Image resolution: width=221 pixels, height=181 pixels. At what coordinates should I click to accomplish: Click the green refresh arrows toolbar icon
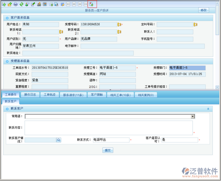coord(21,4)
